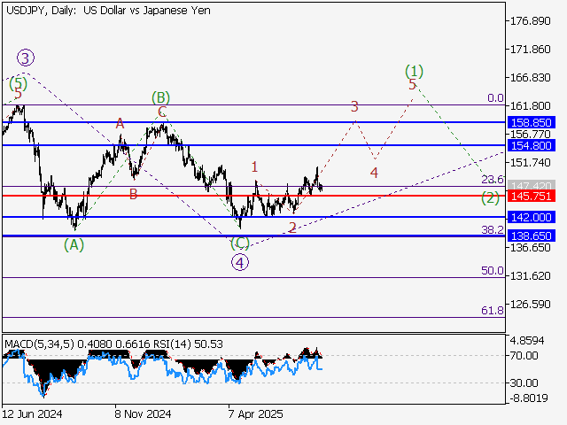
Task: Select the green (C) wave label
Action: 240,243
